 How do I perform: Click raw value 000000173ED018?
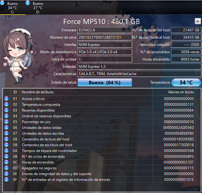179,145
